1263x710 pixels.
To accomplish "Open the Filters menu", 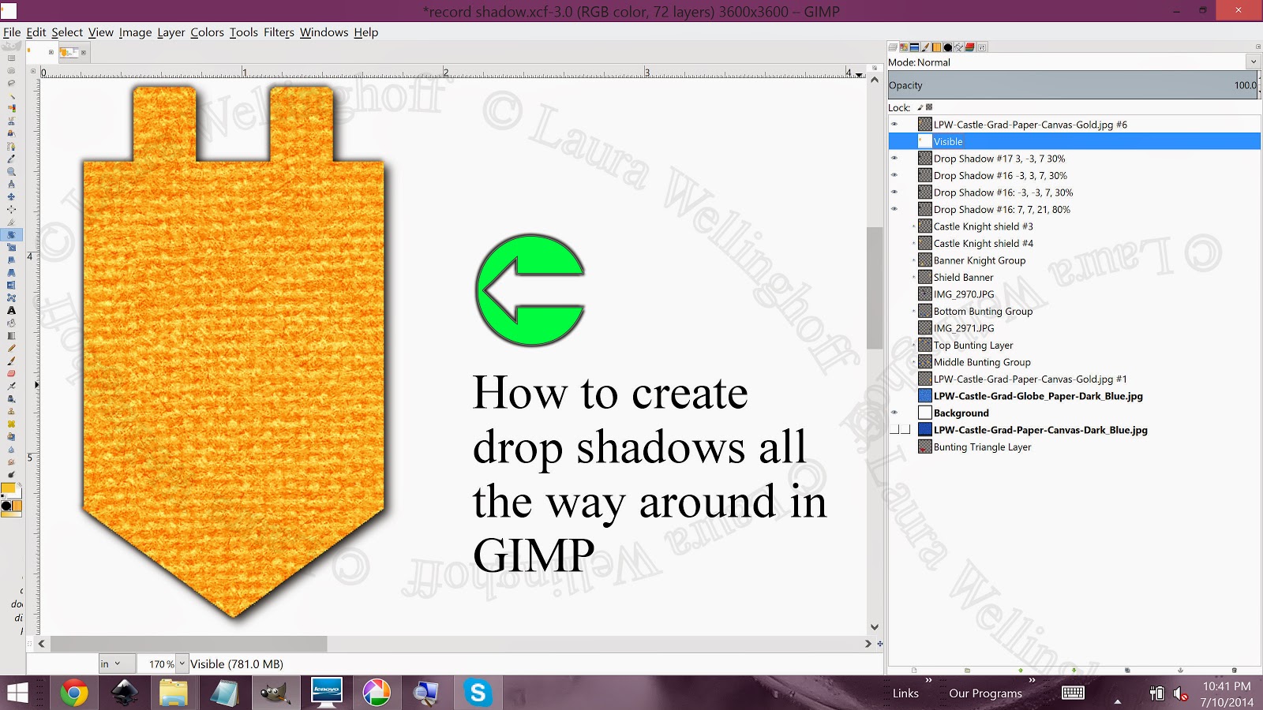I will click(279, 32).
